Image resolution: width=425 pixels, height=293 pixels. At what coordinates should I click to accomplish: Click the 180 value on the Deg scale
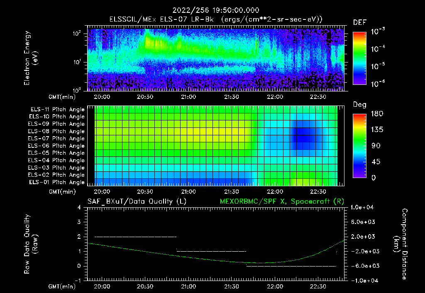pos(377,113)
